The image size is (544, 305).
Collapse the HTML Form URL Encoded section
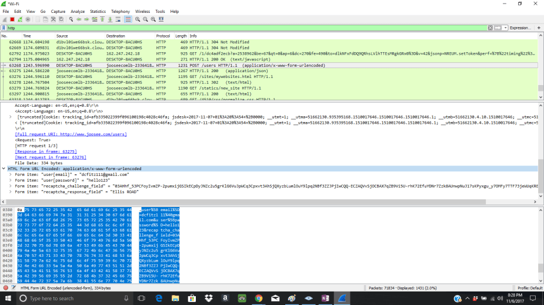click(x=5, y=168)
